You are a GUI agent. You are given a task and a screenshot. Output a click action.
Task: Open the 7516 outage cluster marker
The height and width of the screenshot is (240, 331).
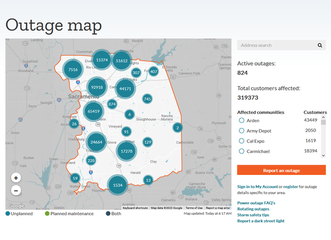[73, 69]
